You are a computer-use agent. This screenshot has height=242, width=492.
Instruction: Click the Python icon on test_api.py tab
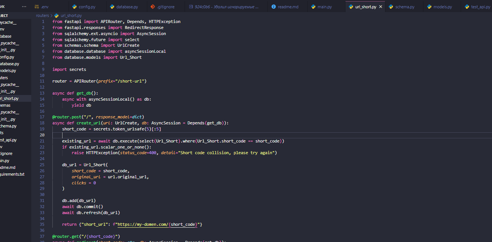(x=467, y=7)
